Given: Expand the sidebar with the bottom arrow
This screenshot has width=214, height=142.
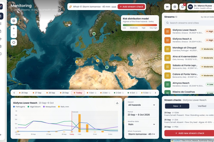Looking at the screenshot, I should 1,135.
